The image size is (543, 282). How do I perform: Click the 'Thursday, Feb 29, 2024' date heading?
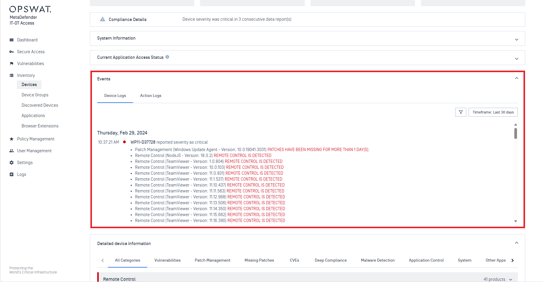(x=122, y=133)
